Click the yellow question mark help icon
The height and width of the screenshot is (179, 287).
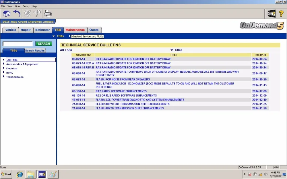point(281,14)
